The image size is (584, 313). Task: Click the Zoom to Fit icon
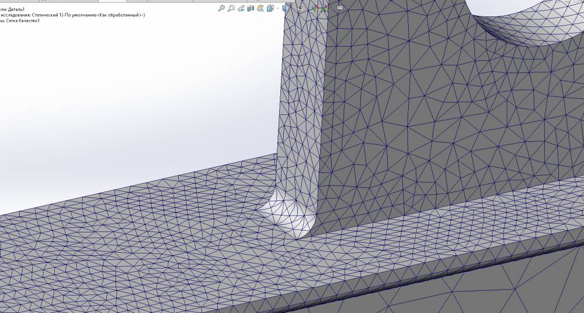click(222, 8)
